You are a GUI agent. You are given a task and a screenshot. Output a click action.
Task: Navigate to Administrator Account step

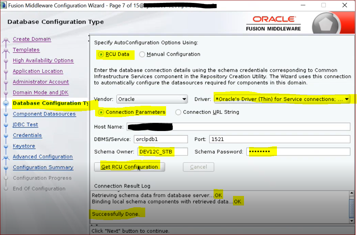(41, 82)
